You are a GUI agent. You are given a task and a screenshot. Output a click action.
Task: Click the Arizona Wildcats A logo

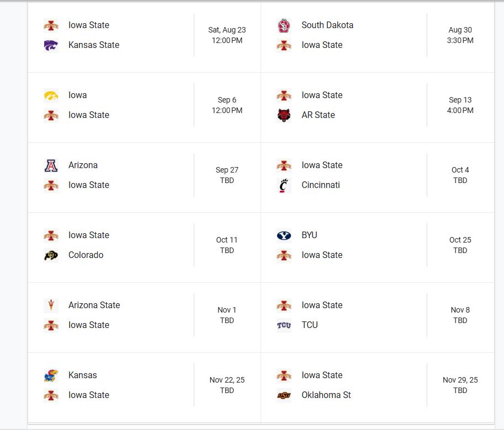click(x=51, y=165)
